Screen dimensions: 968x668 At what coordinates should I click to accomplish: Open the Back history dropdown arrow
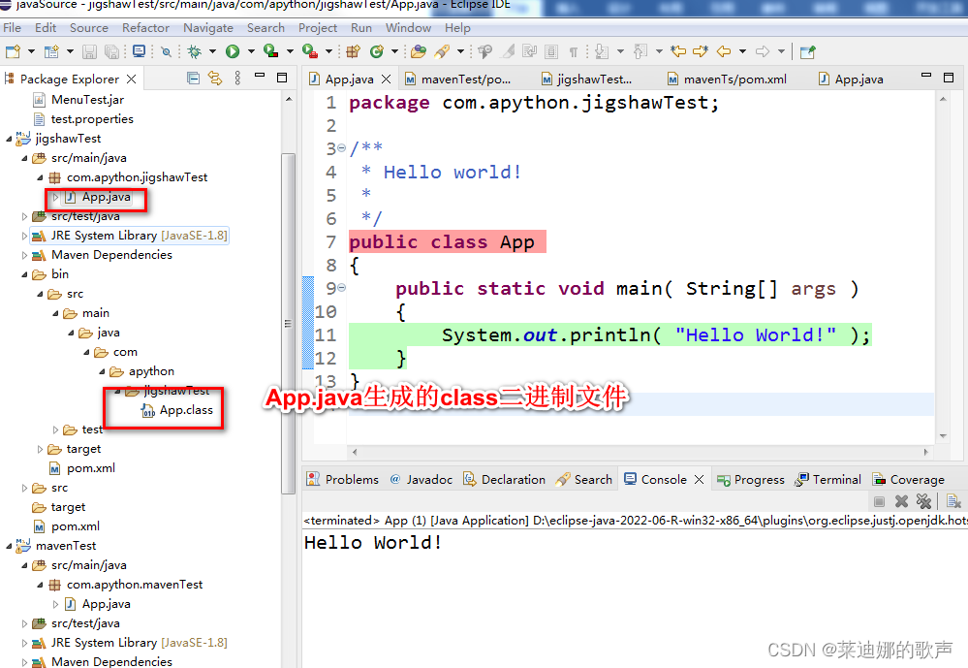[x=742, y=51]
